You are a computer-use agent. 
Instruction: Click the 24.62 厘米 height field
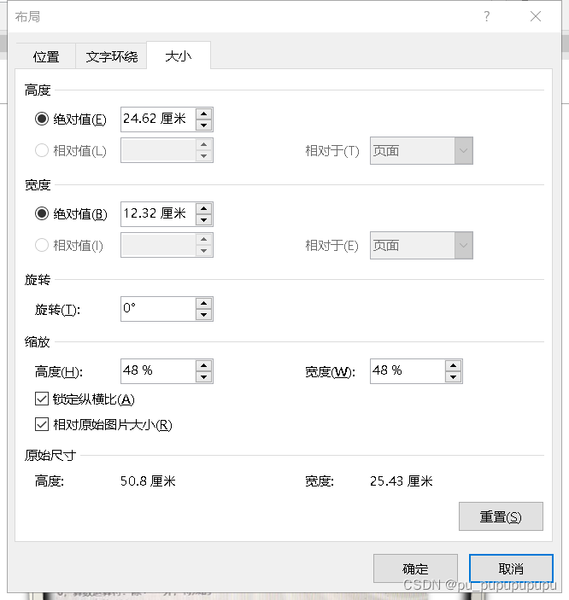coord(158,119)
